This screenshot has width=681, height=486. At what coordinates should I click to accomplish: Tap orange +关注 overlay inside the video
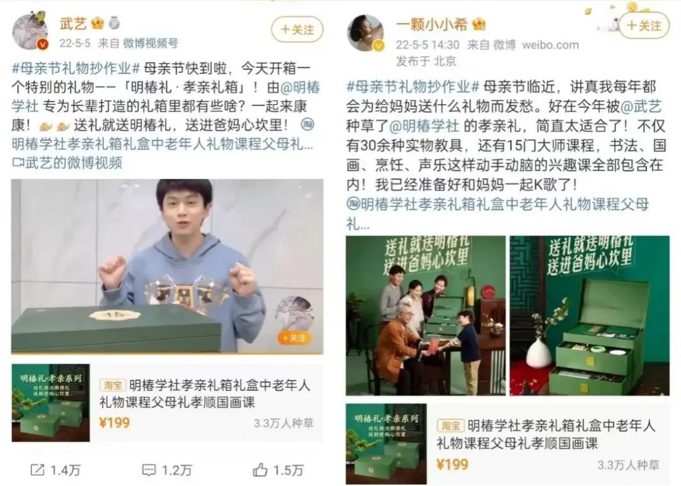coord(294,338)
